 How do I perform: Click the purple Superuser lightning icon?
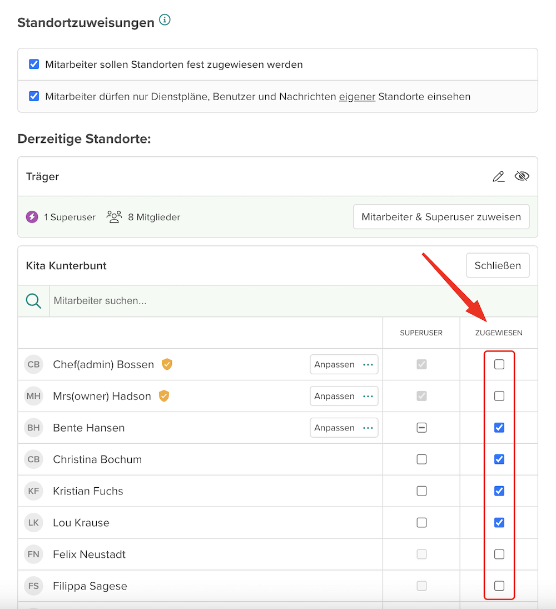pyautogui.click(x=32, y=217)
